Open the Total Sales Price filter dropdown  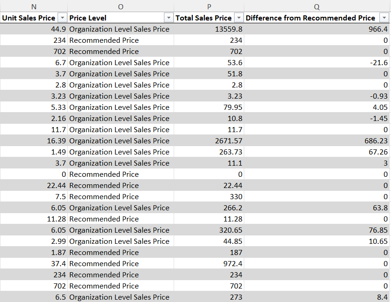point(239,18)
